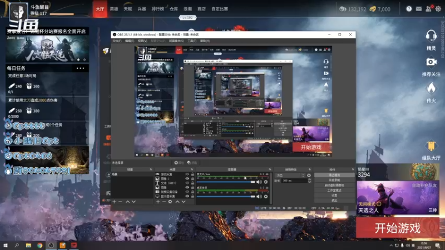Open the game help question-mark icon

pyautogui.click(x=409, y=9)
